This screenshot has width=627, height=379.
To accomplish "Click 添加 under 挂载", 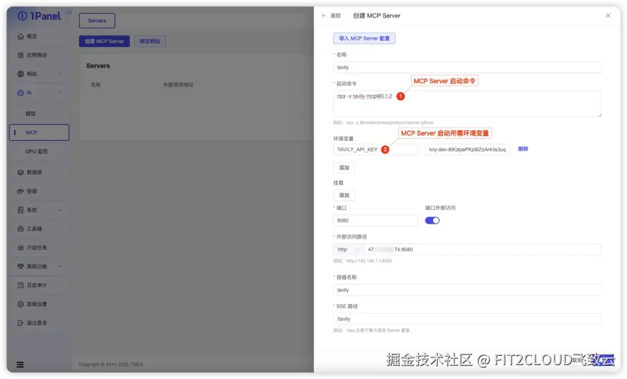I will coord(344,195).
